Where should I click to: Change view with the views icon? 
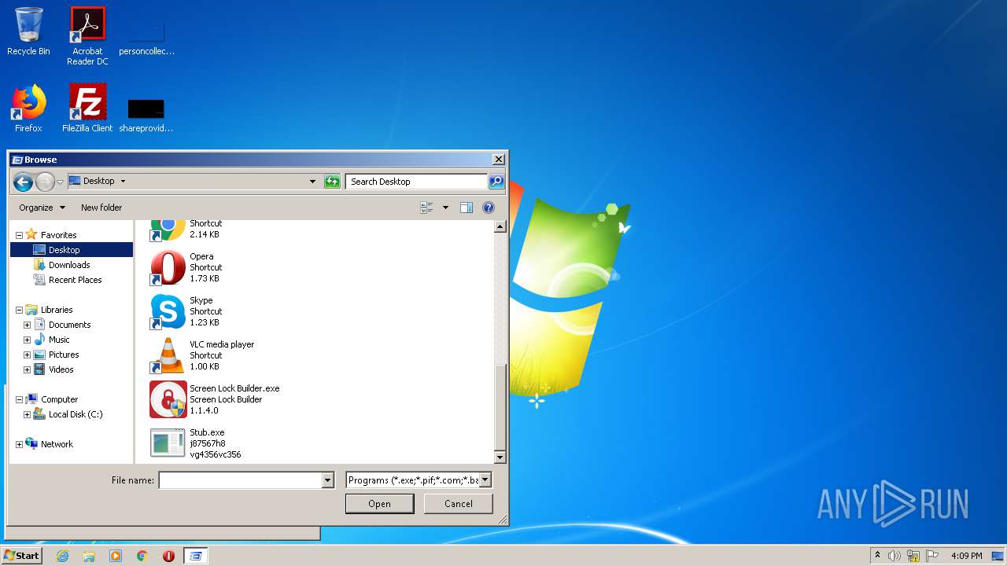(427, 208)
